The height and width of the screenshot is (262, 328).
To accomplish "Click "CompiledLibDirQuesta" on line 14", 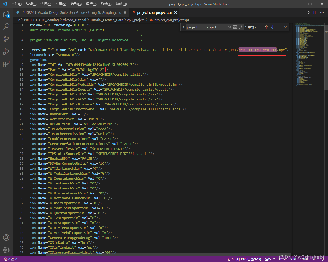I will [70, 89].
